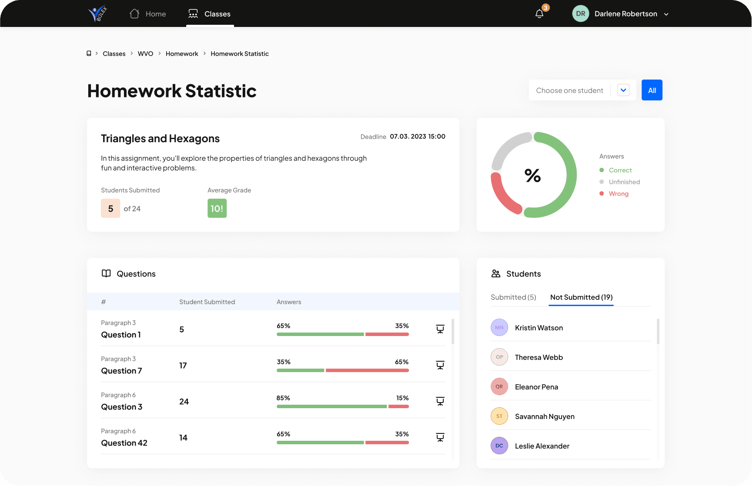The image size is (752, 486).
Task: Click Savannah Nguyen's ST avatar
Action: click(x=499, y=416)
